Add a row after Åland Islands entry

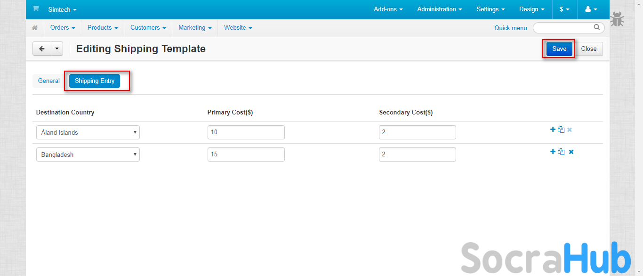[x=553, y=130]
